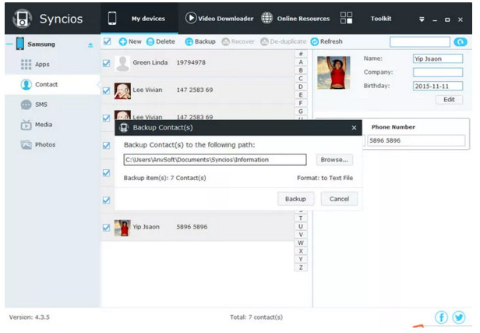
Task: Close the Backup Contact(s) dialog
Action: click(354, 128)
